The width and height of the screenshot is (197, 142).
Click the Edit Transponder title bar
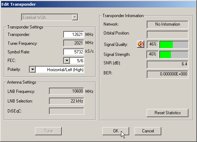pos(98,4)
